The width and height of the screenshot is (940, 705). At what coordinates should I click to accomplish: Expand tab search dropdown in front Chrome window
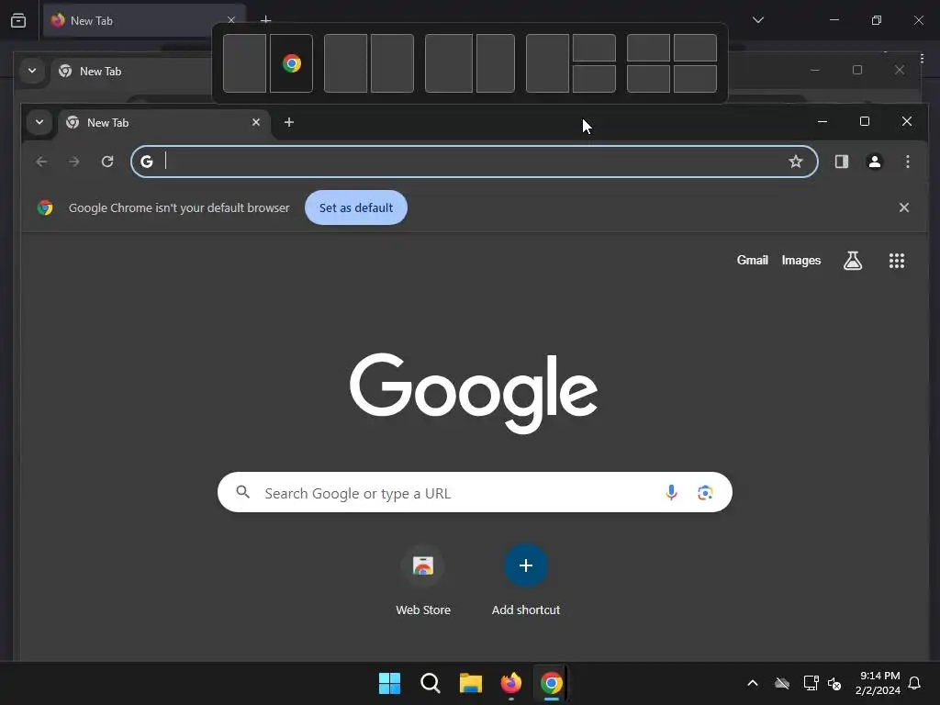coord(39,122)
